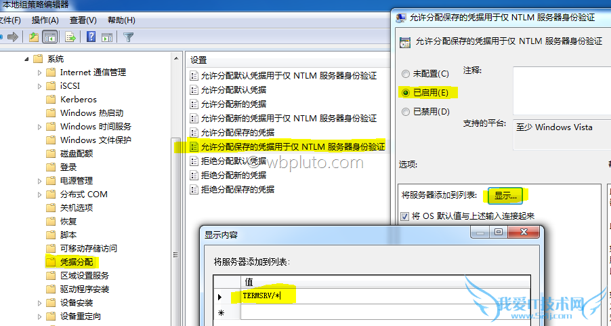Click policy icon beside 拒绝分配新的凭据
This screenshot has width=611, height=326.
click(x=194, y=175)
